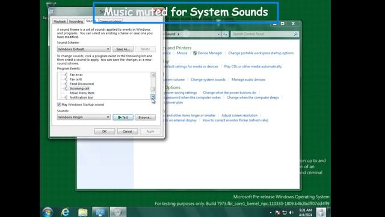
Task: Launch Internet Explorer from taskbar
Action: [x=66, y=212]
